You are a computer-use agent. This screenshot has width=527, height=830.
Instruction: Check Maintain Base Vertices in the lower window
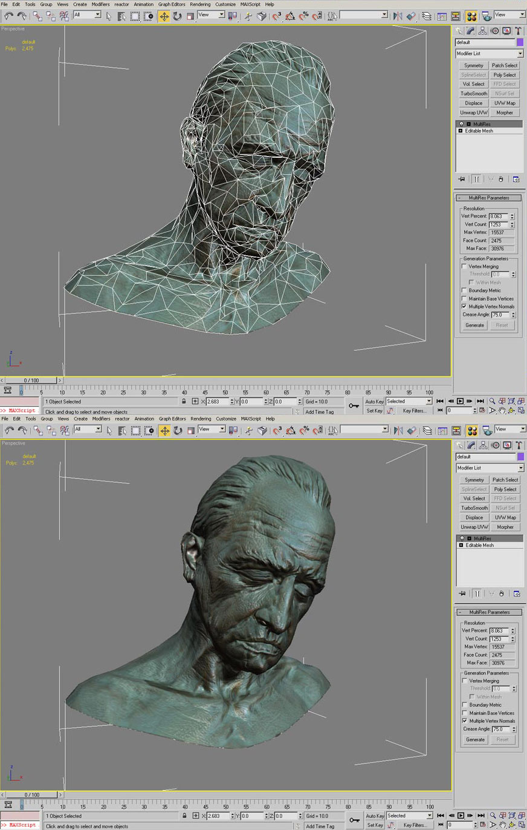point(464,713)
